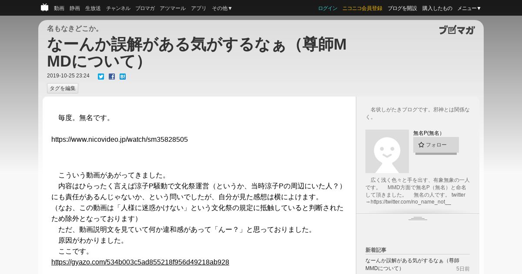The height and width of the screenshot is (274, 522).
Task: Click the 新着記事 heading
Action: pyautogui.click(x=376, y=250)
